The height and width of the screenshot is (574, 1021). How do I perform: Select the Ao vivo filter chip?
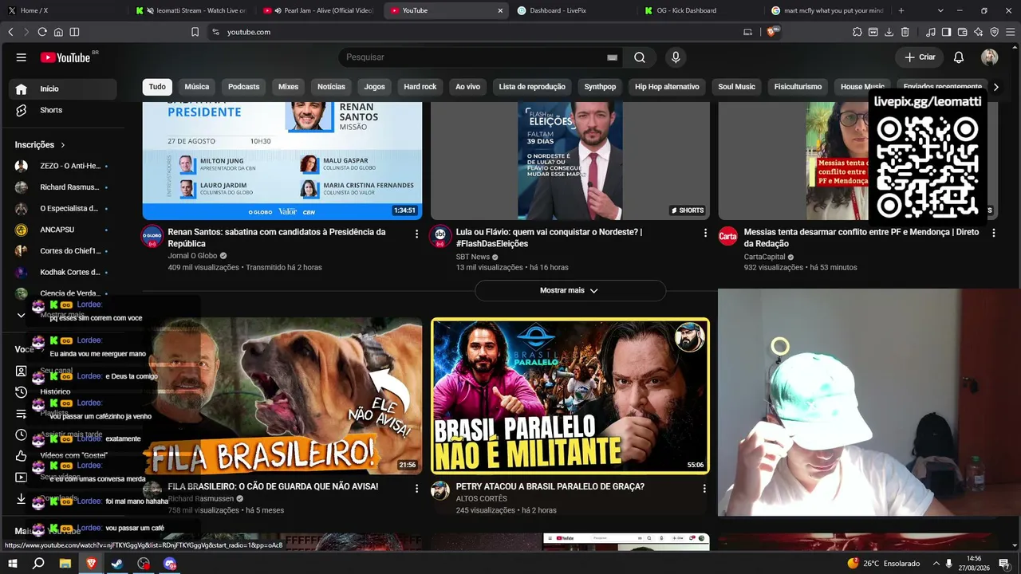468,87
